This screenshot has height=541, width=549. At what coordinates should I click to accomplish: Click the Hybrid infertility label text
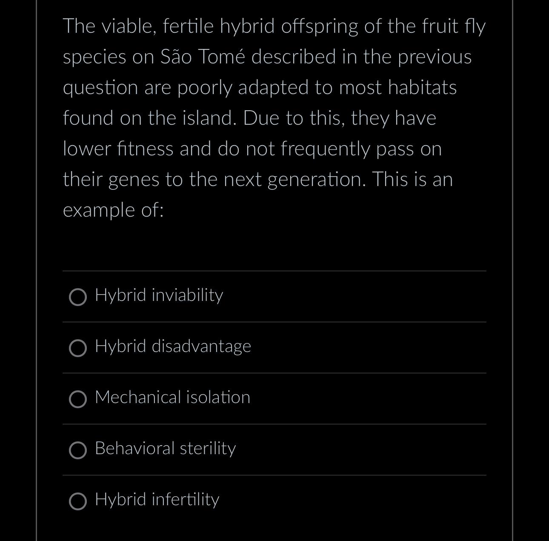[157, 500]
